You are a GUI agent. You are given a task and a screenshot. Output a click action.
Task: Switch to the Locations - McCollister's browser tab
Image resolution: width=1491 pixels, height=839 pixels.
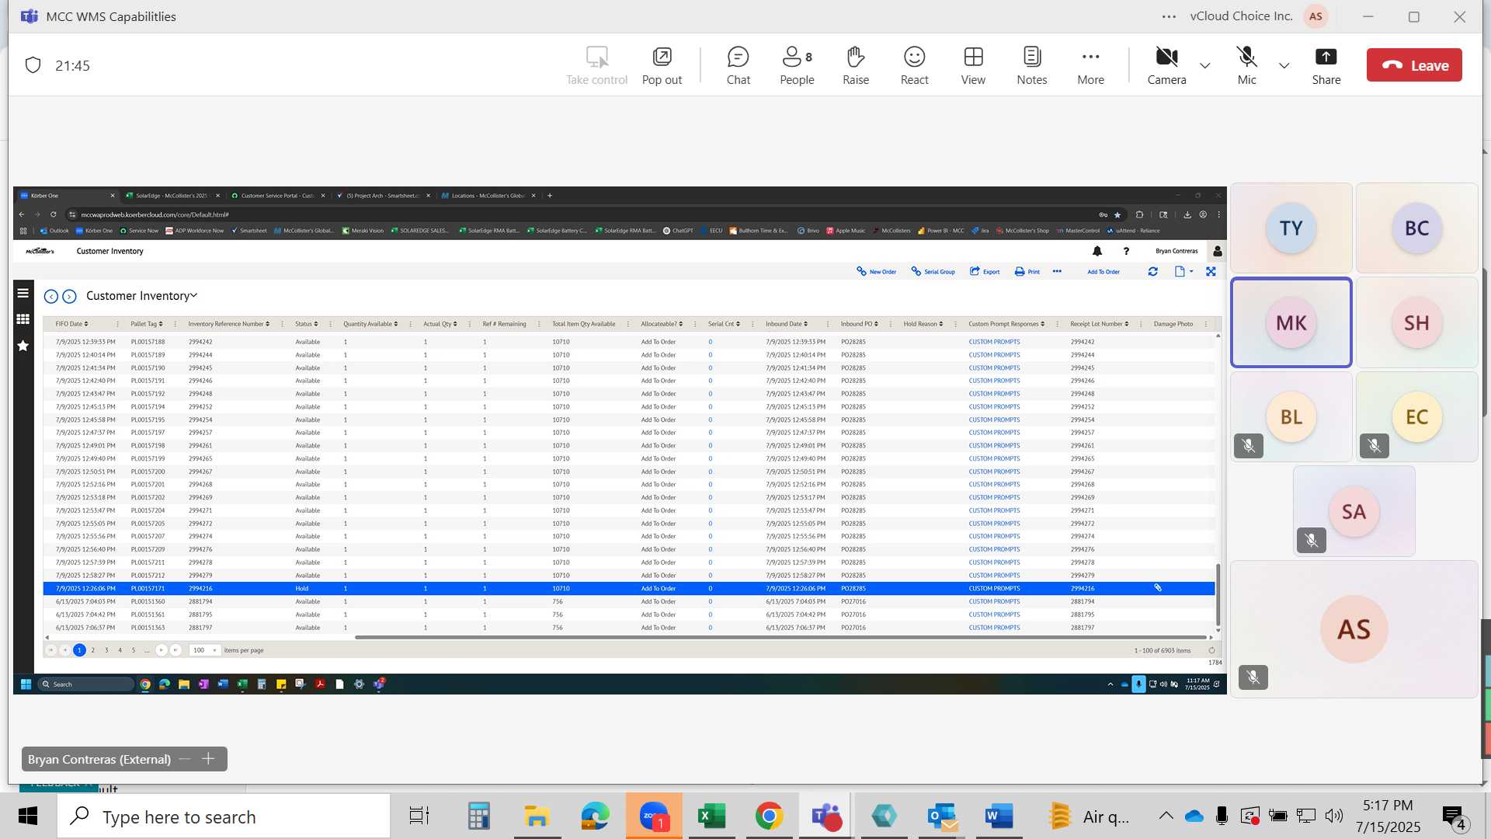[x=488, y=196]
